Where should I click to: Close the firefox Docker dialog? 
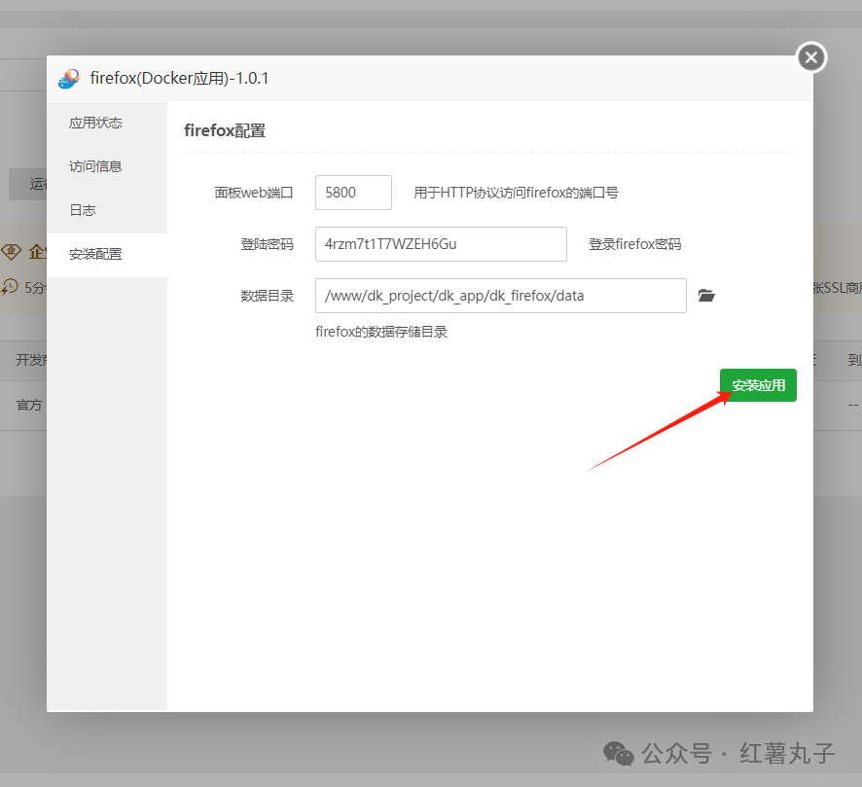click(811, 57)
